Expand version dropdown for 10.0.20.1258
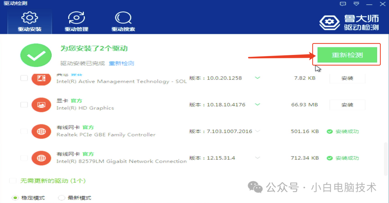The image size is (389, 203). 258,78
